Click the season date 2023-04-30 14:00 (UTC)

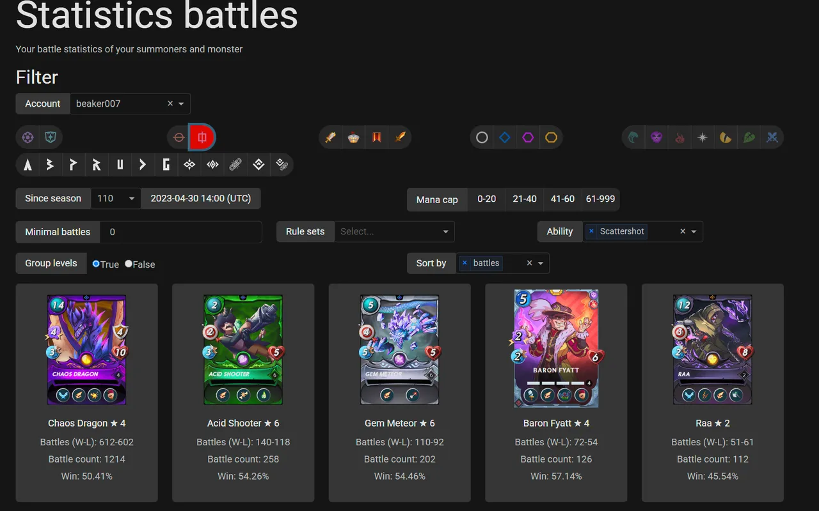201,199
